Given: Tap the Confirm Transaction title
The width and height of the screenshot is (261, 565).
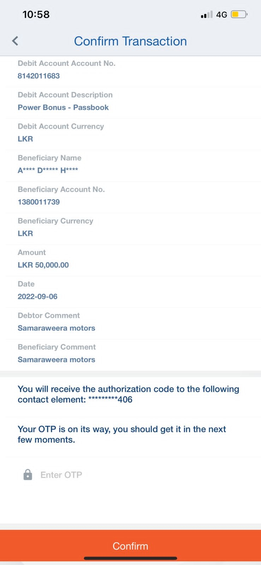Looking at the screenshot, I should pyautogui.click(x=130, y=41).
